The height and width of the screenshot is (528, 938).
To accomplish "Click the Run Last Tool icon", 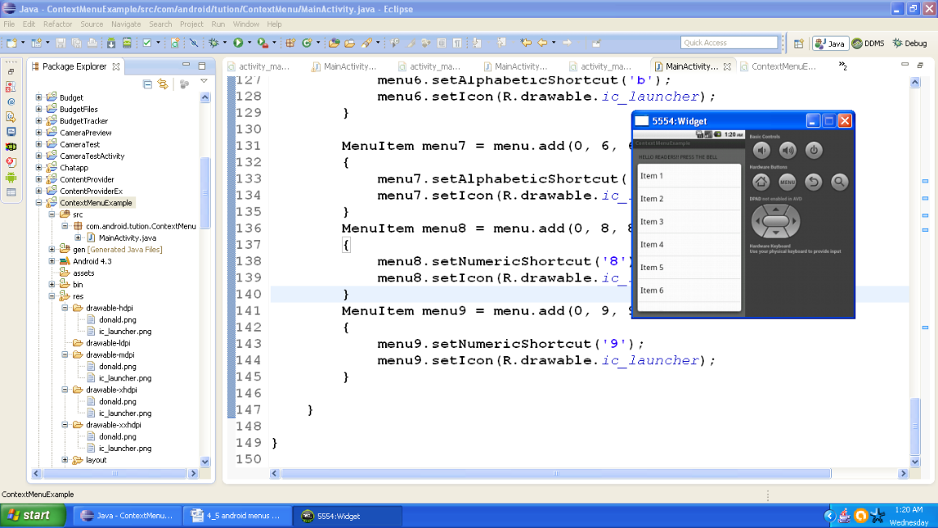I will tap(262, 42).
